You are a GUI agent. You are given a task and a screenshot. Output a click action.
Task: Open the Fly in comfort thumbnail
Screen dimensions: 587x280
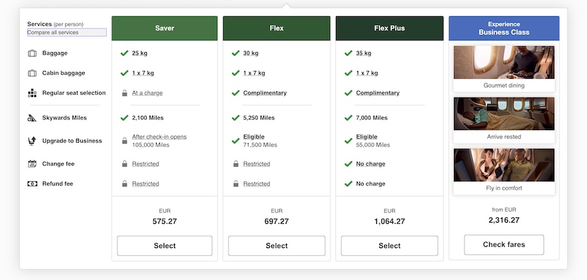504,165
